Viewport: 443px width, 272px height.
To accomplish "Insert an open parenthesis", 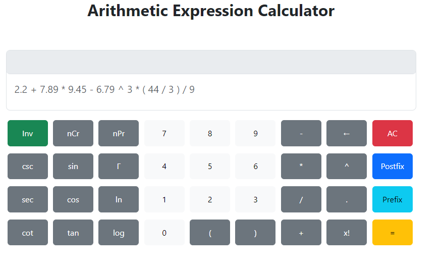I will tap(210, 233).
